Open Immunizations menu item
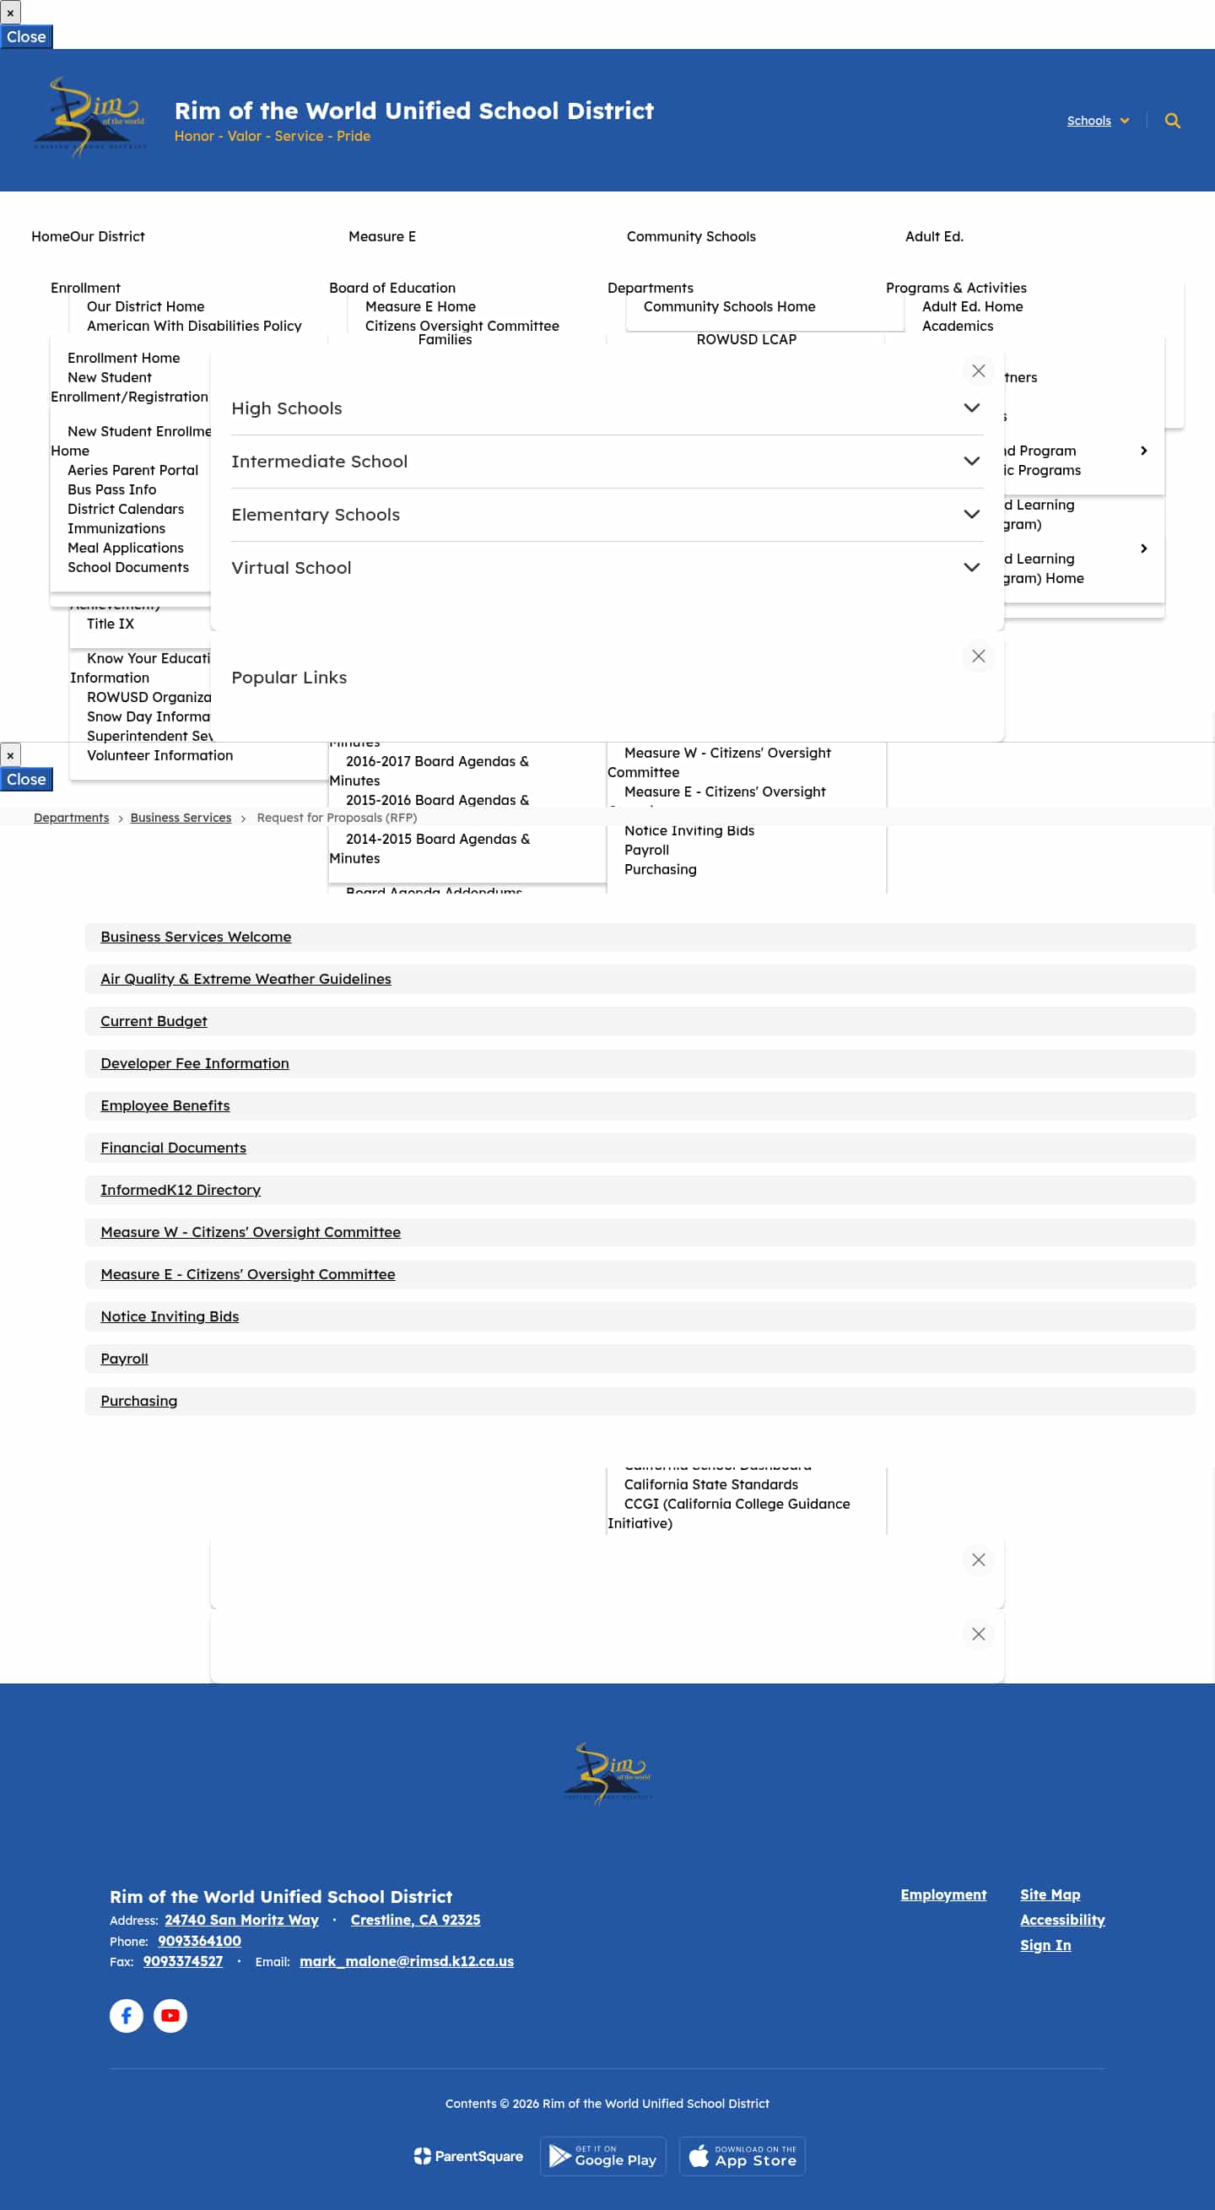Screen dimensions: 1215x2210 click(116, 529)
